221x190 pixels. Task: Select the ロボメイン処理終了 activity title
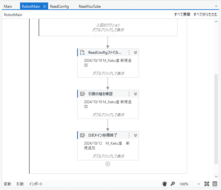pos(102,135)
